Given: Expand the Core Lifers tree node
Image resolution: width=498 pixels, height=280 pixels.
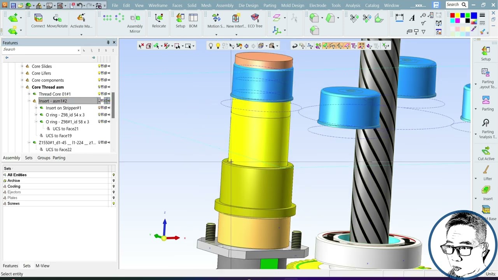Looking at the screenshot, I should 22,73.
